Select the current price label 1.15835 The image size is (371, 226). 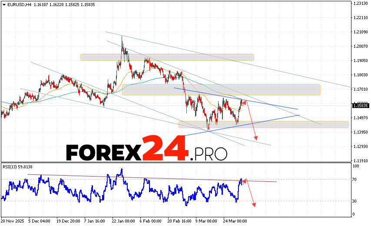361,105
